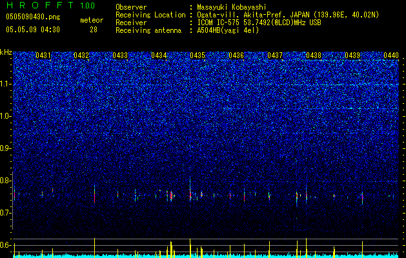Click the 0436 time marker
Screen dimensions: 406x258
[236, 55]
